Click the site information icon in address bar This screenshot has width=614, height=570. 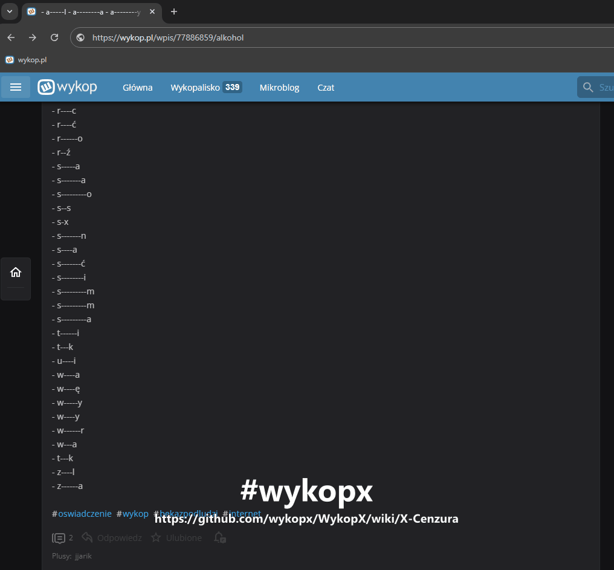[x=80, y=37]
